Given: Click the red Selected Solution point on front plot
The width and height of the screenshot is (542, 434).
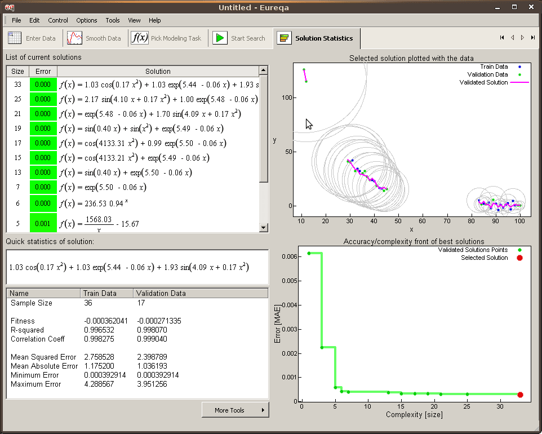Looking at the screenshot, I should coord(520,395).
